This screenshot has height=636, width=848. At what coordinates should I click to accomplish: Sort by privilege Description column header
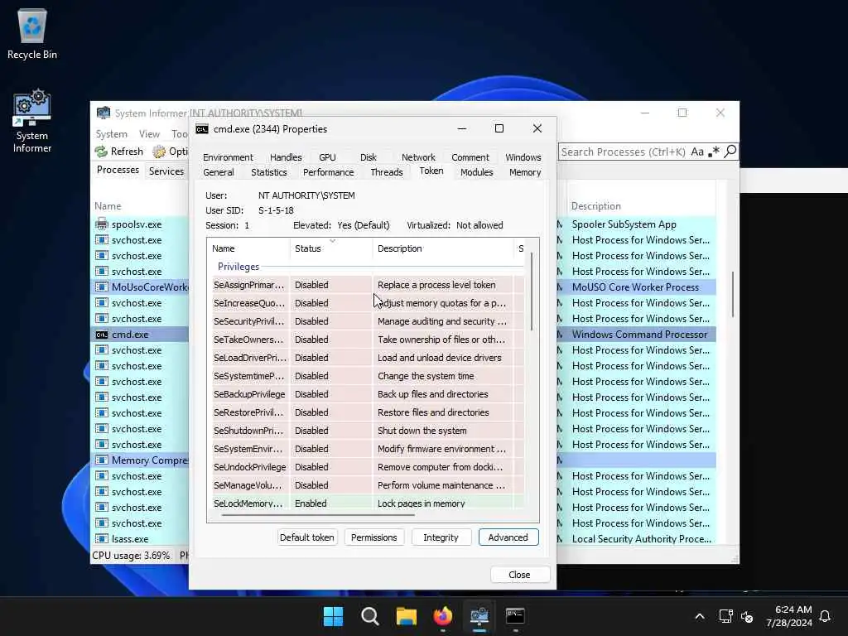click(x=442, y=248)
